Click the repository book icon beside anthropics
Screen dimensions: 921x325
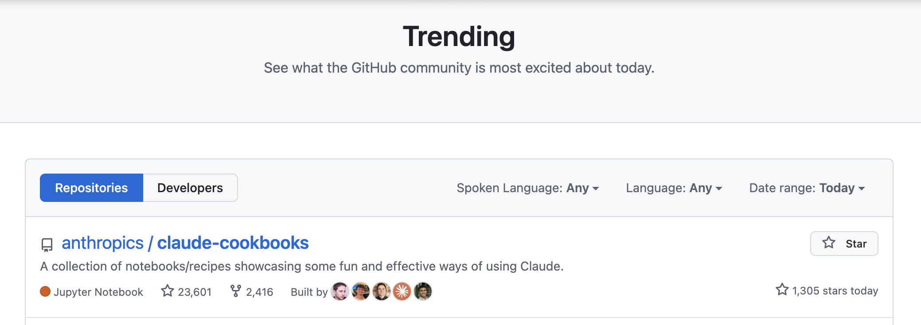click(x=47, y=245)
